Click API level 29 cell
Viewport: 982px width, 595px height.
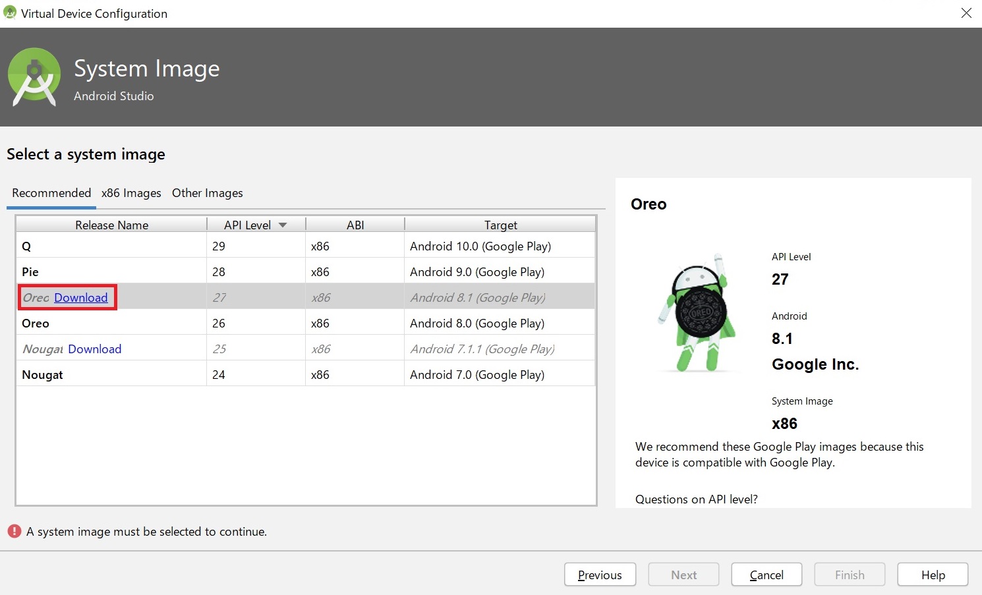tap(256, 246)
